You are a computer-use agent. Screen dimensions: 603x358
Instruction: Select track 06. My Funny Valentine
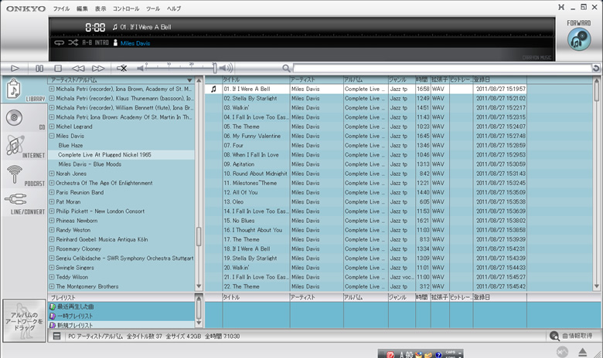click(x=252, y=136)
